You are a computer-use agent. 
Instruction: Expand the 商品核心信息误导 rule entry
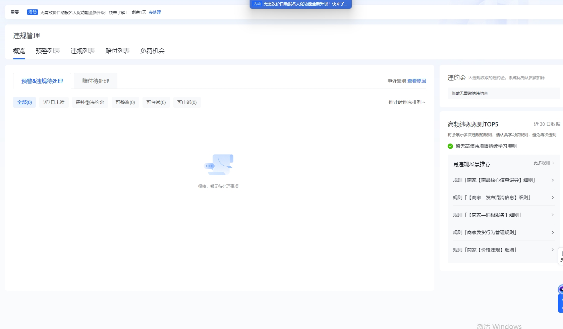(503, 180)
